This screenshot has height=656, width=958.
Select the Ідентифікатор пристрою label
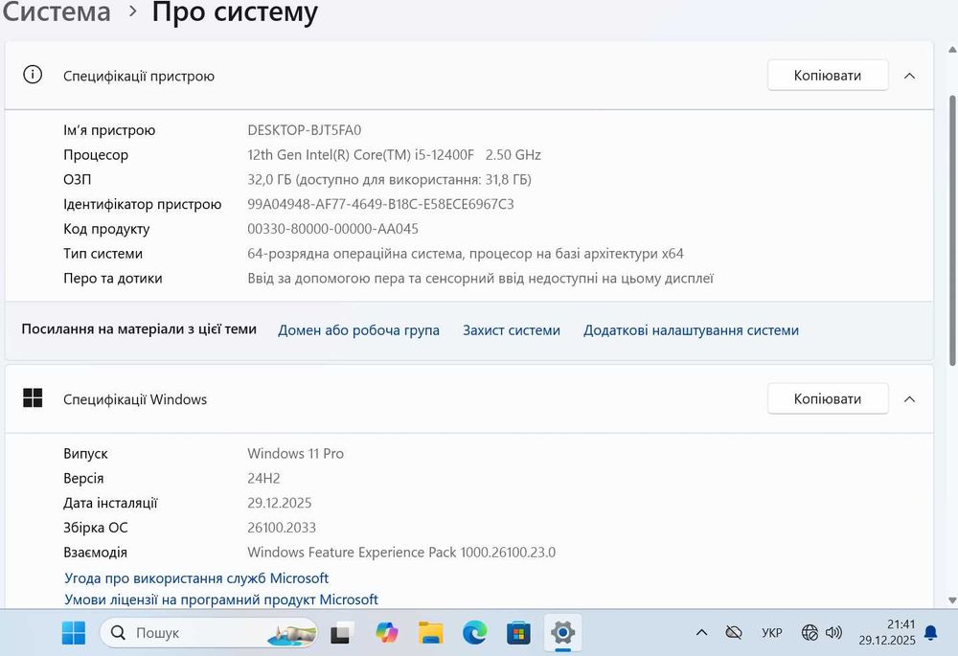click(143, 205)
